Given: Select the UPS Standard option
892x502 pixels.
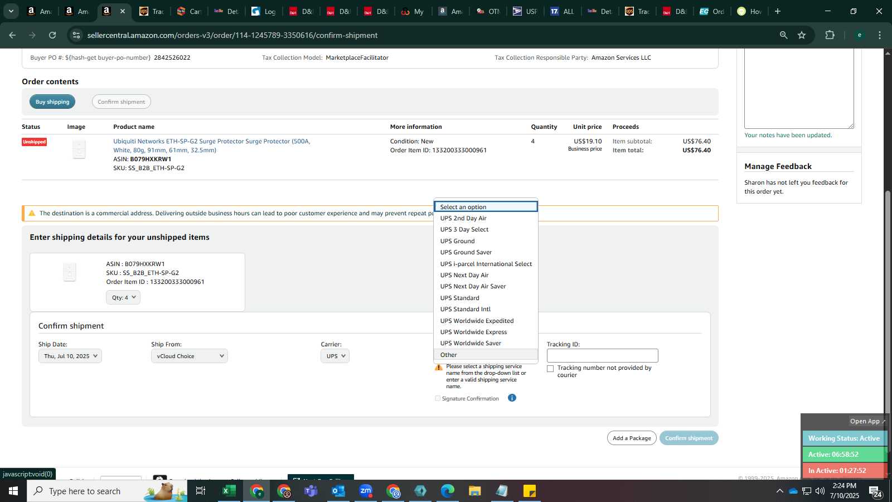Looking at the screenshot, I should [x=486, y=298].
